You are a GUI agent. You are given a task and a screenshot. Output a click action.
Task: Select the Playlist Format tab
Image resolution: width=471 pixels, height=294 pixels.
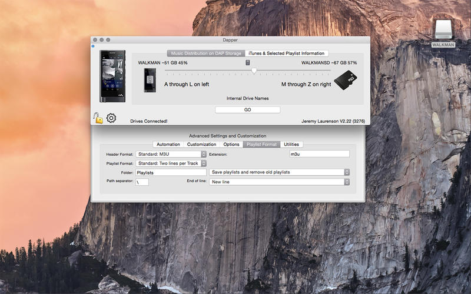point(261,144)
